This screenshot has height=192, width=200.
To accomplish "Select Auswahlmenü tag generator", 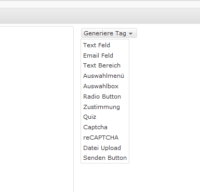I will pos(103,76).
